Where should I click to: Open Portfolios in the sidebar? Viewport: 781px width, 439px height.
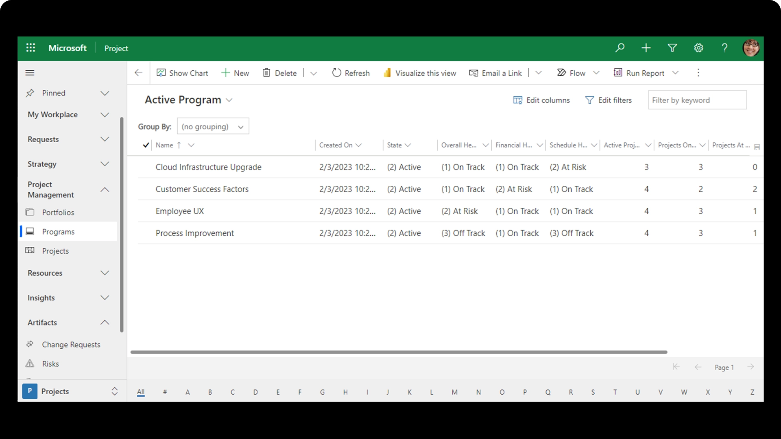(x=58, y=213)
